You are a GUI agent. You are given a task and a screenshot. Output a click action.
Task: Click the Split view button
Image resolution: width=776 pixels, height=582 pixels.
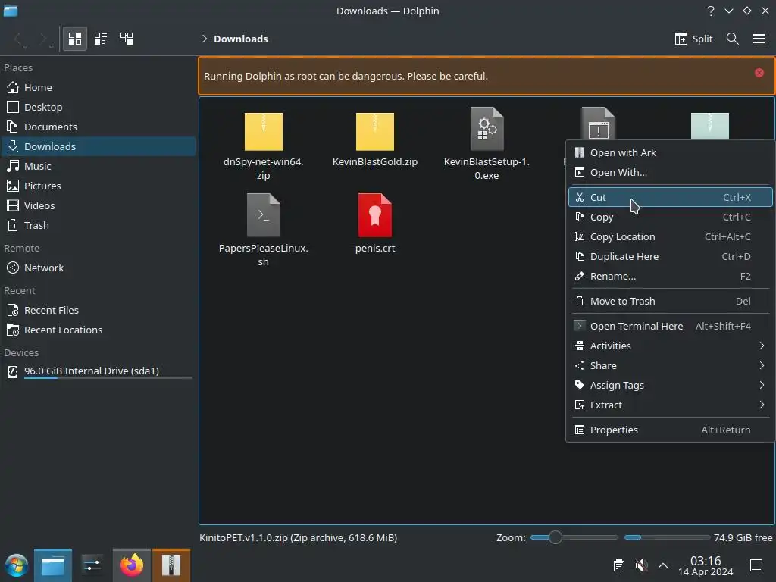coord(693,39)
